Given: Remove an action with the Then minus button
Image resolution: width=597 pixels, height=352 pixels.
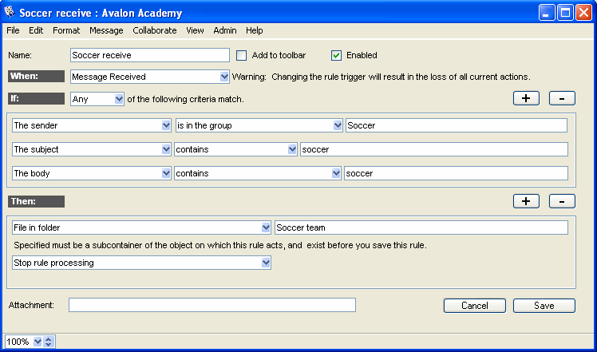Looking at the screenshot, I should click(x=562, y=201).
